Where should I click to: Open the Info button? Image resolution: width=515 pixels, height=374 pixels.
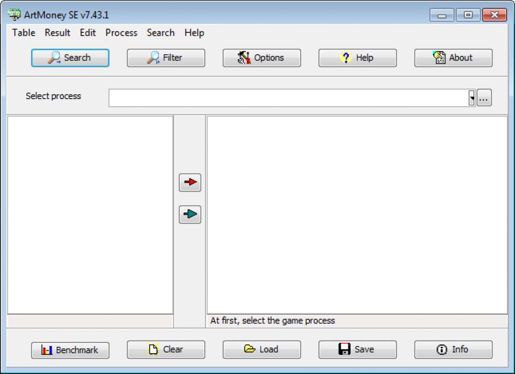pyautogui.click(x=453, y=349)
